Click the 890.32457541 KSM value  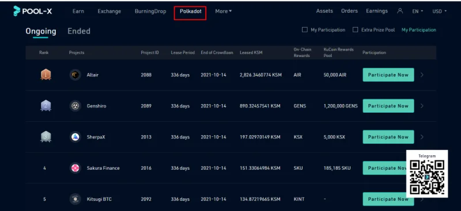260,106
